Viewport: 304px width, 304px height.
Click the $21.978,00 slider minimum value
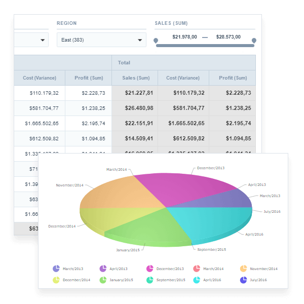(184, 37)
